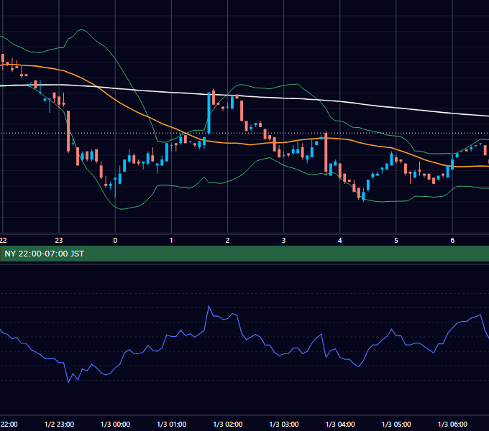The width and height of the screenshot is (489, 431).
Task: Click the tall red candle after 23 o'clock
Action: [68, 131]
